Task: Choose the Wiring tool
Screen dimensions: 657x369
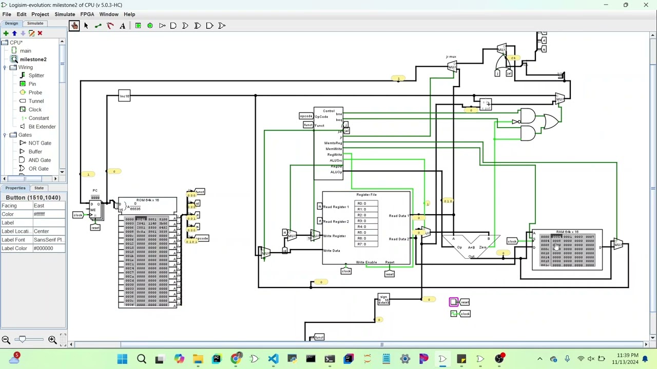Action: [98, 26]
